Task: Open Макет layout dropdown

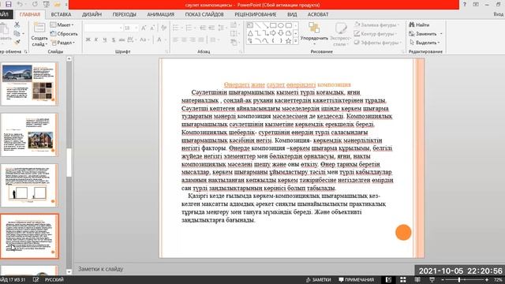Action: [x=62, y=24]
